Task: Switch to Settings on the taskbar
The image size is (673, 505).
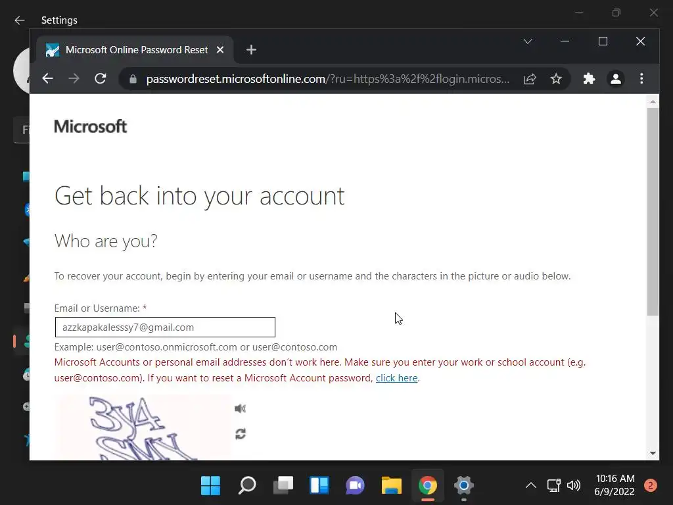Action: pos(463,486)
